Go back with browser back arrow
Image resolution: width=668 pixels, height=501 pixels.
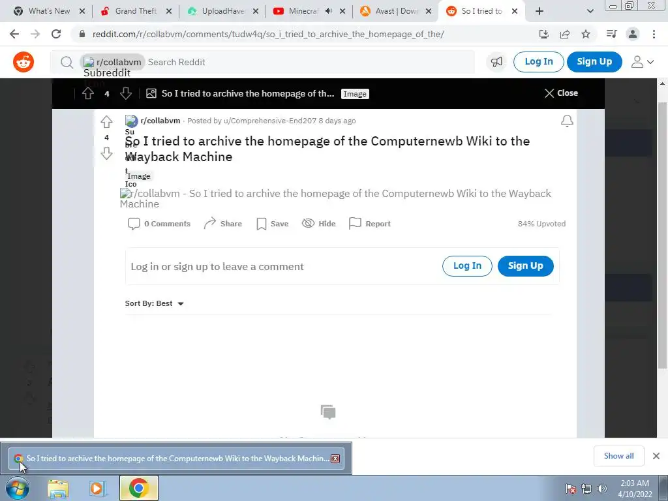coord(14,34)
